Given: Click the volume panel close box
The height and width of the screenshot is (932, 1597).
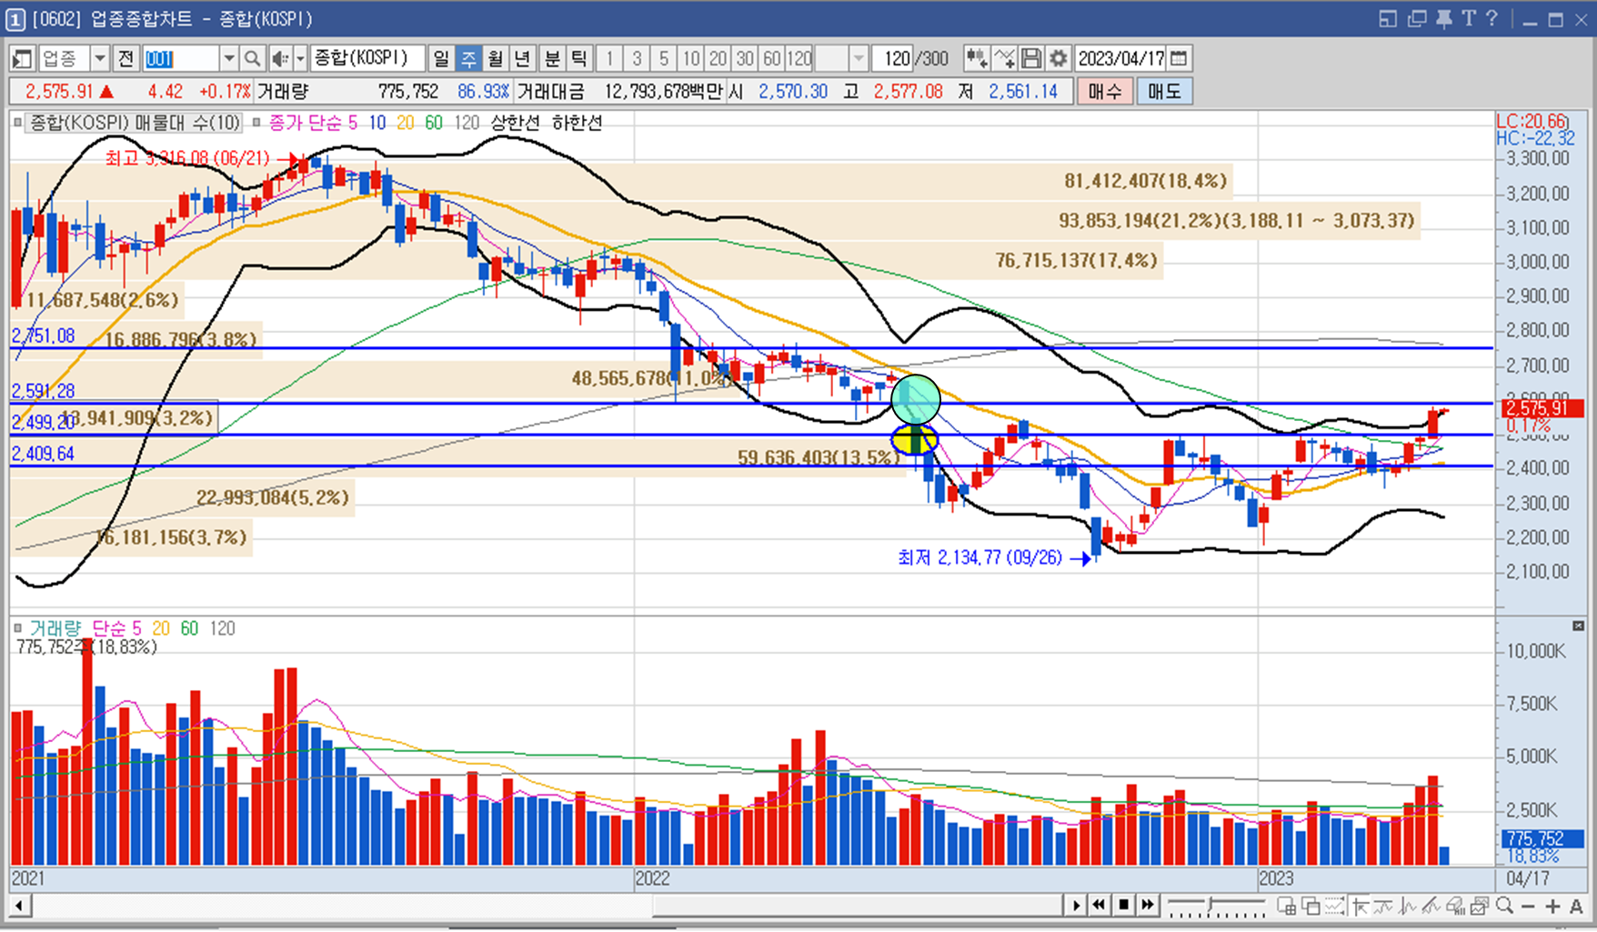Looking at the screenshot, I should point(1578,626).
